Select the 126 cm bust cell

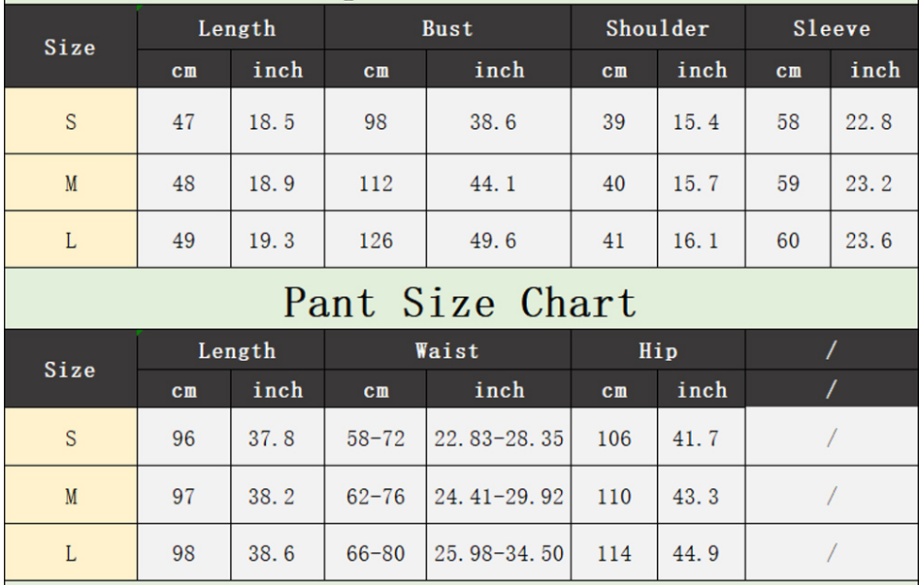click(376, 241)
